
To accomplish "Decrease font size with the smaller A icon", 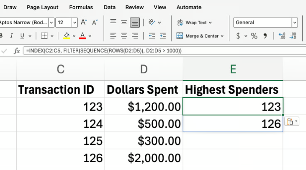I will tap(95, 23).
